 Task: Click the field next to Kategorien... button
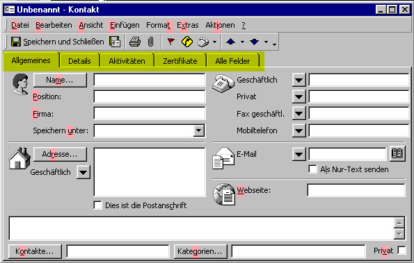click(298, 251)
